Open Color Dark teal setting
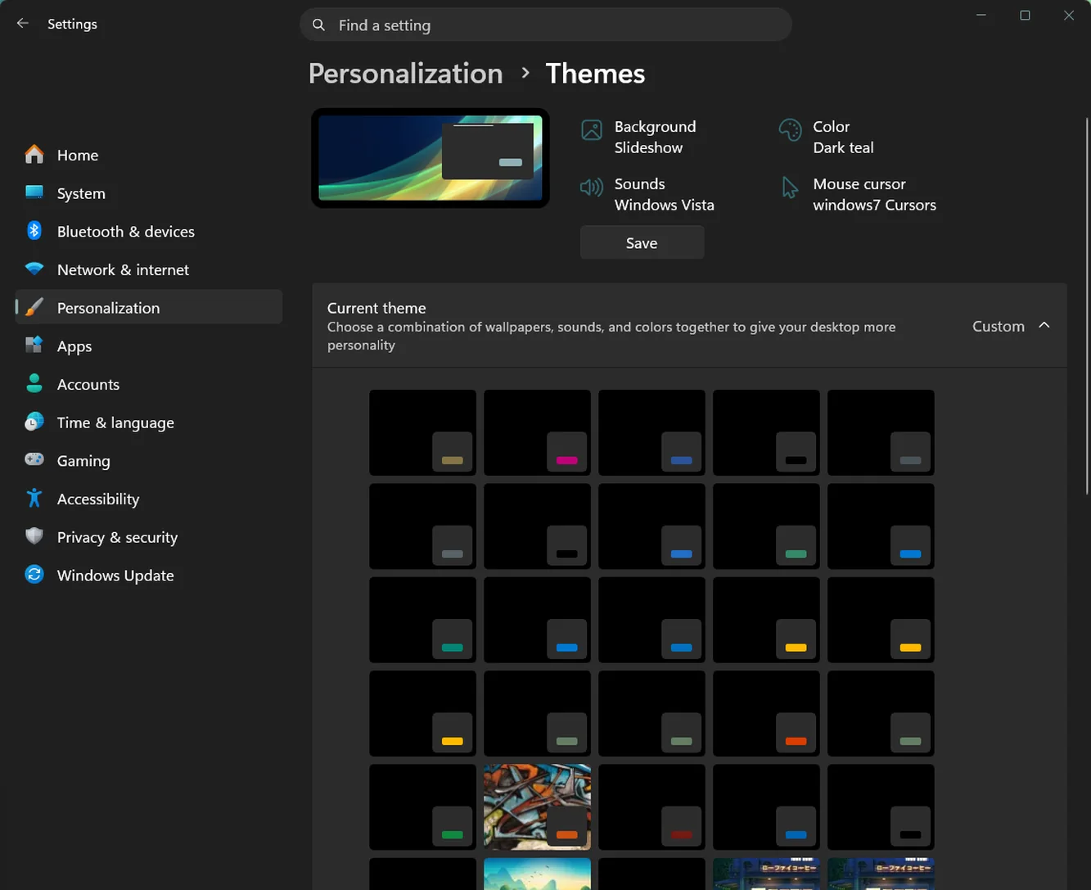The height and width of the screenshot is (890, 1091). click(x=827, y=137)
